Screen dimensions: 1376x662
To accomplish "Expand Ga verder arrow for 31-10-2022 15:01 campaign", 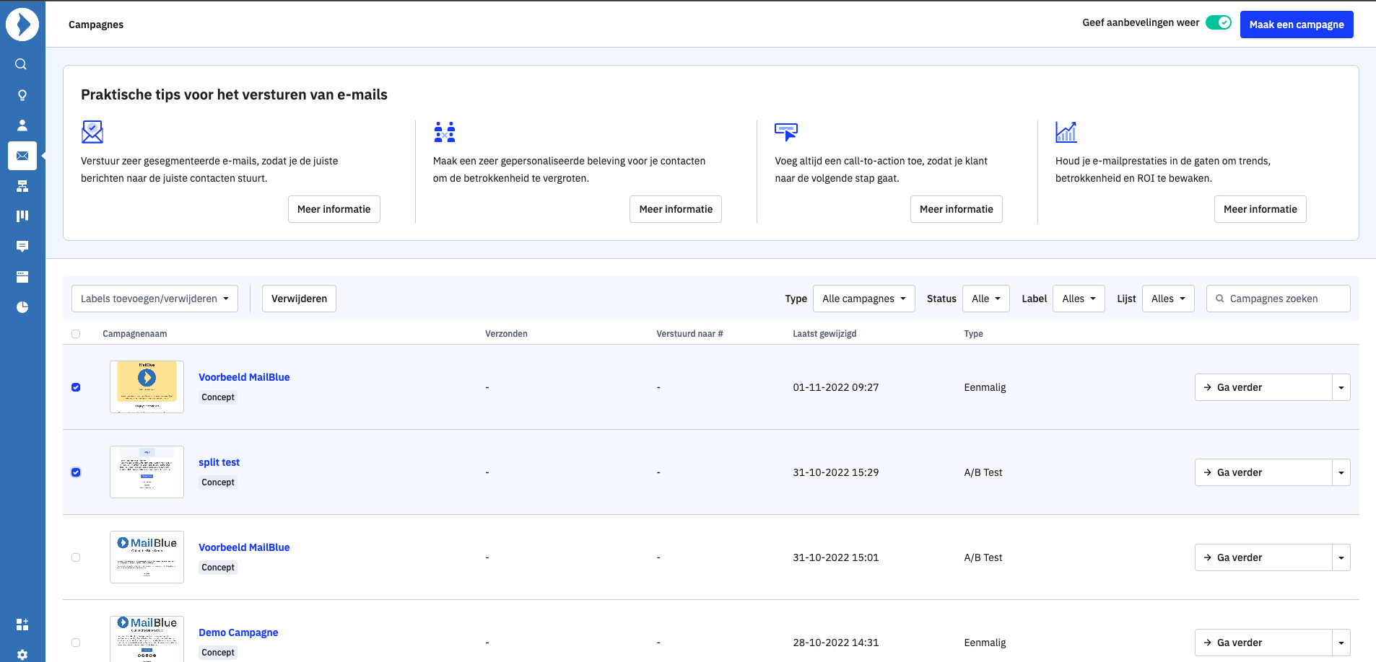I will (1341, 557).
